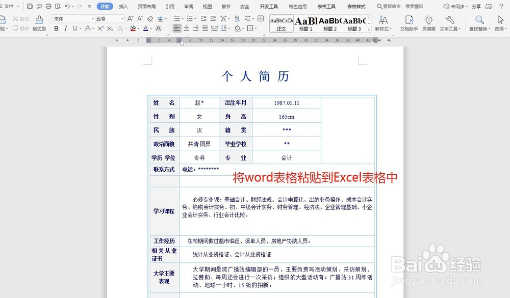
Task: Switch to the 表格工具 (Table Tools) tab
Action: click(x=326, y=6)
